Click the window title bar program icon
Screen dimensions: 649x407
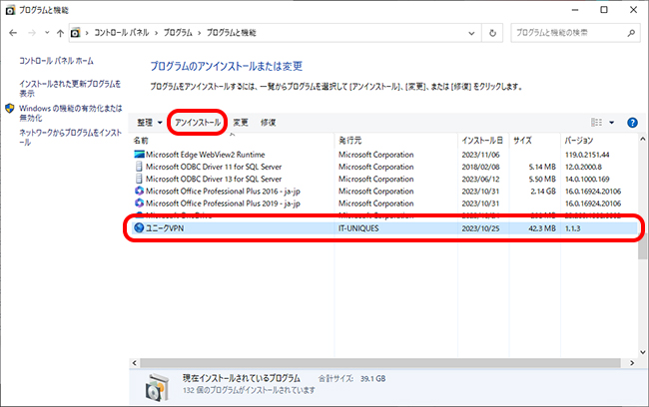coord(10,10)
